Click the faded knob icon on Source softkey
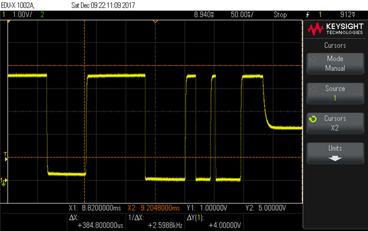368x231 pixels. coord(313,89)
